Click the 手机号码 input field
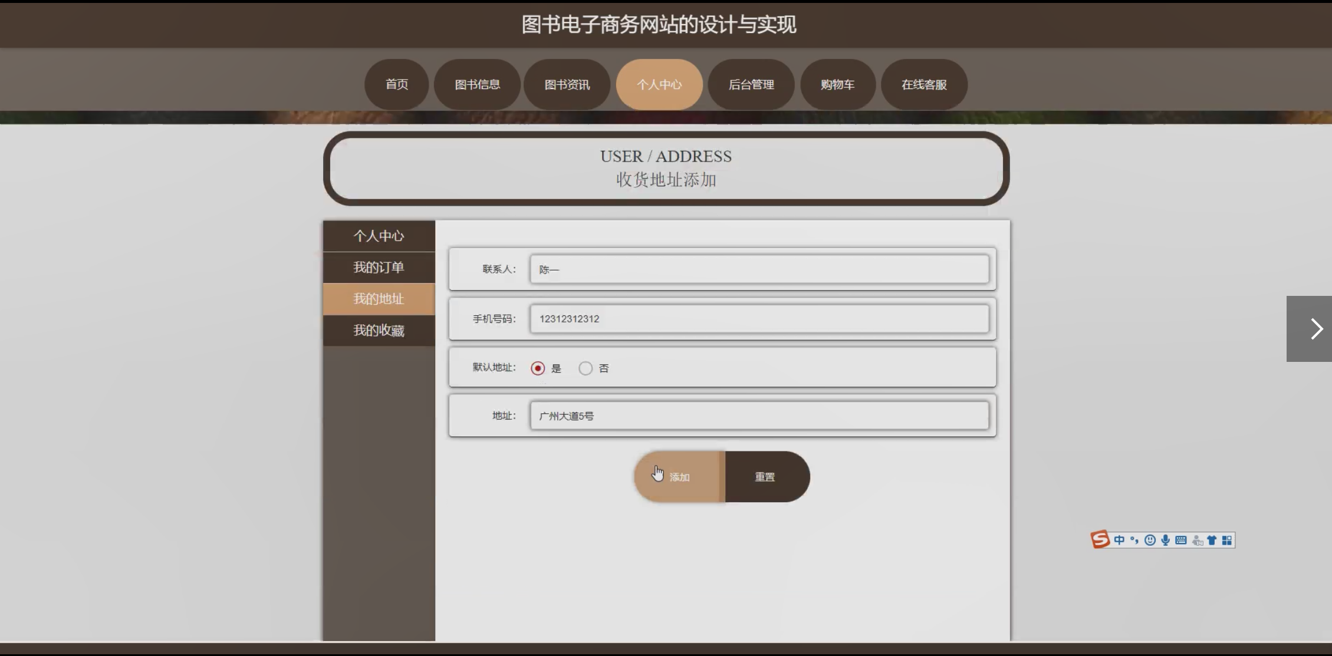The image size is (1332, 656). [759, 319]
